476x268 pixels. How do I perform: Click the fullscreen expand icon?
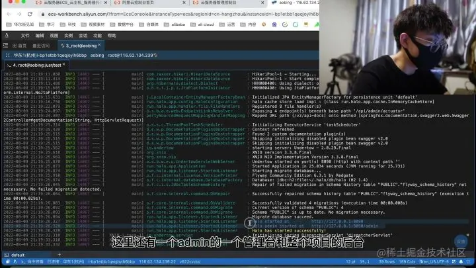[x=7, y=56]
